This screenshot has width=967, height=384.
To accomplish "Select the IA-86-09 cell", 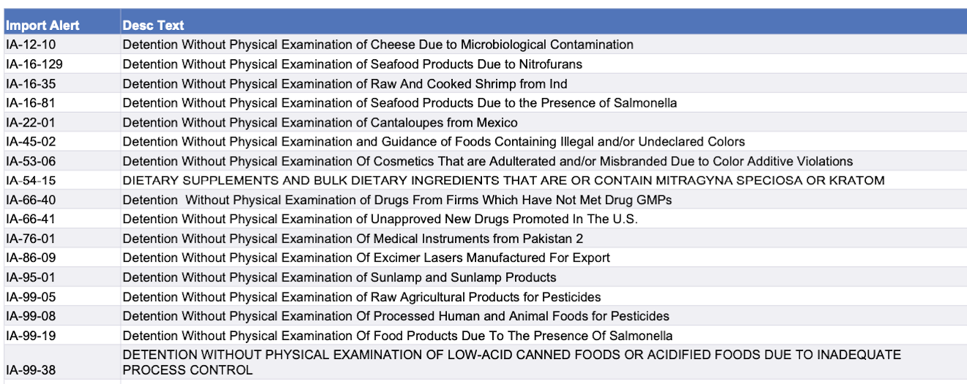I will point(62,257).
